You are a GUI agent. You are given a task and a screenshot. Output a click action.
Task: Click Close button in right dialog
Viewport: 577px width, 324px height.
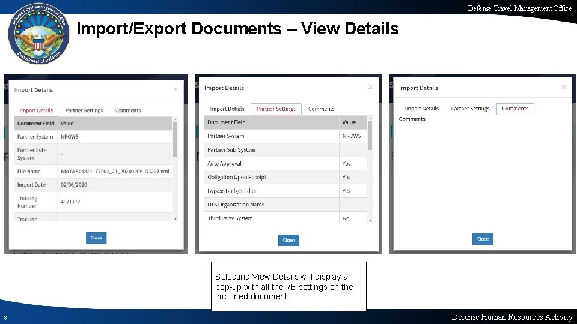(483, 239)
